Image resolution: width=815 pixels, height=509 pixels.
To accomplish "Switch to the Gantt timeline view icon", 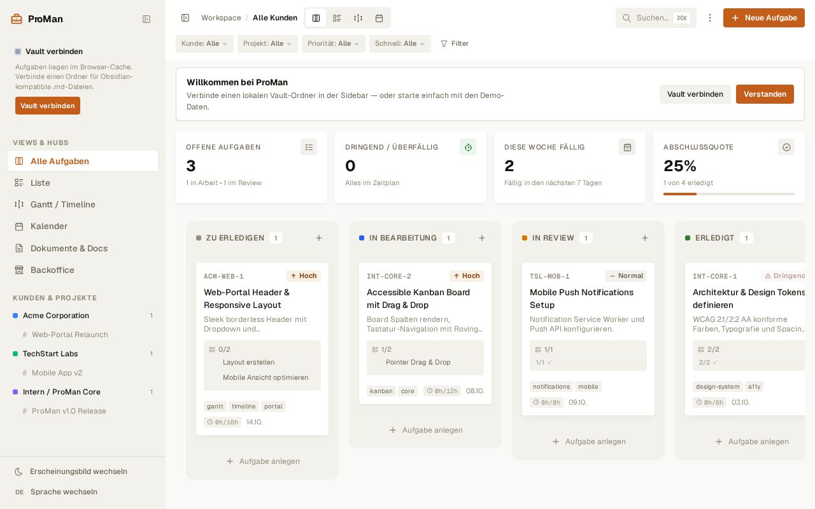I will (x=358, y=18).
